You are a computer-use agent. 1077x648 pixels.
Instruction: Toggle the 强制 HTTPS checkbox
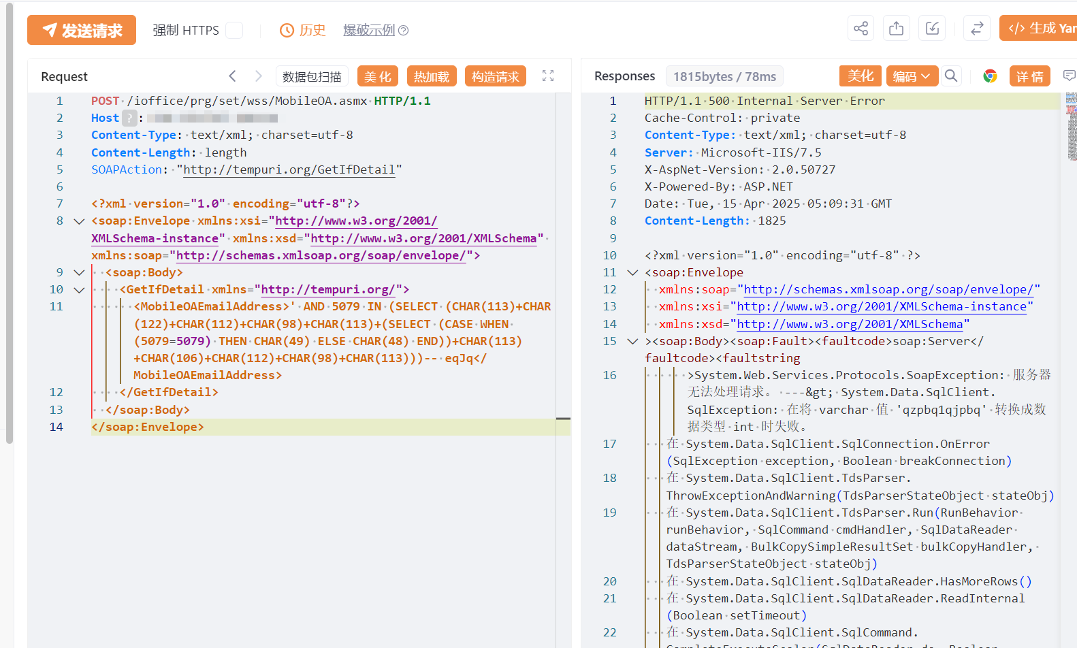[234, 30]
